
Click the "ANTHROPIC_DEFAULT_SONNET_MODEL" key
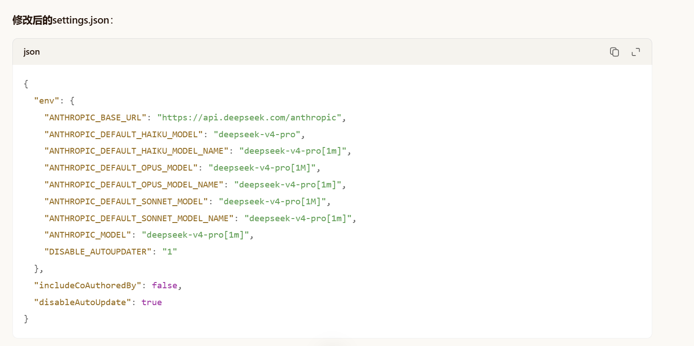pos(126,202)
